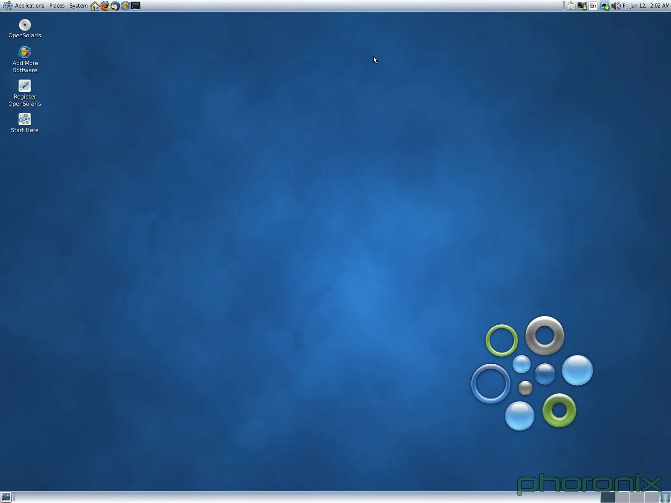Open Register OpenSolaris desktop icon
The height and width of the screenshot is (503, 671).
click(x=25, y=86)
